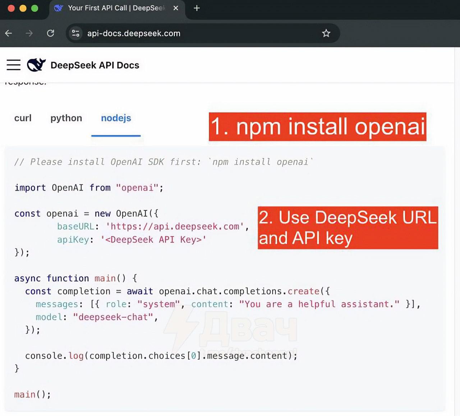Select the curl code example tab
The width and height of the screenshot is (460, 416).
[x=23, y=118]
